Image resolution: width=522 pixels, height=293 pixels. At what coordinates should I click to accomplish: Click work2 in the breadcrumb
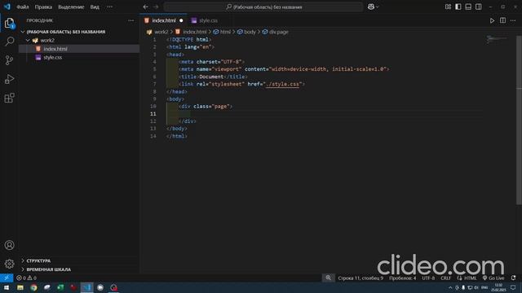[161, 32]
